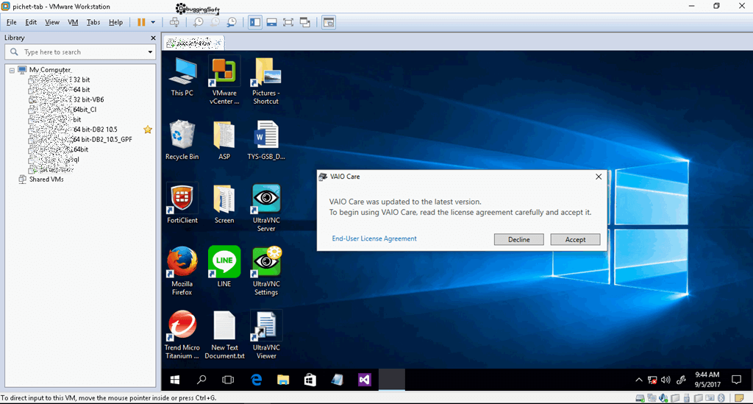Open the Edit menu
The width and height of the screenshot is (753, 404).
click(31, 22)
